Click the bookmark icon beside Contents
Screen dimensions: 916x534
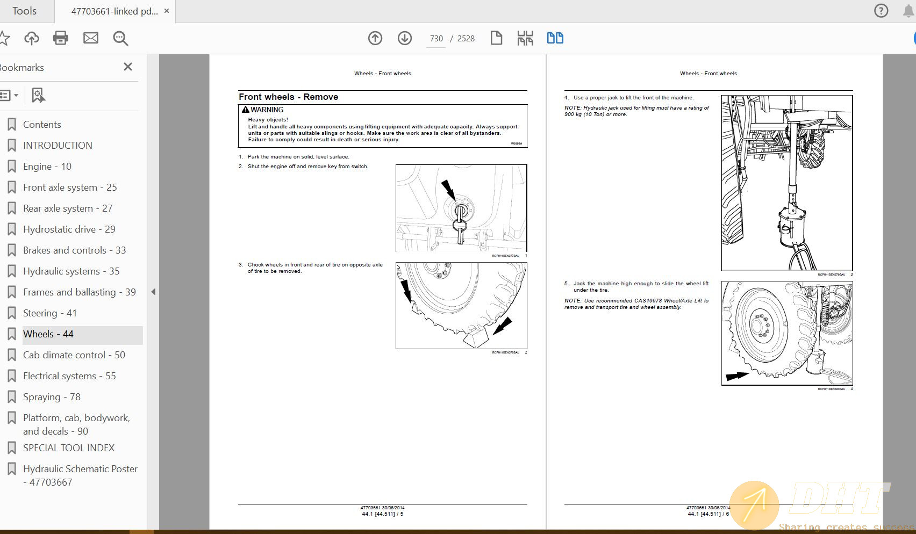tap(11, 125)
